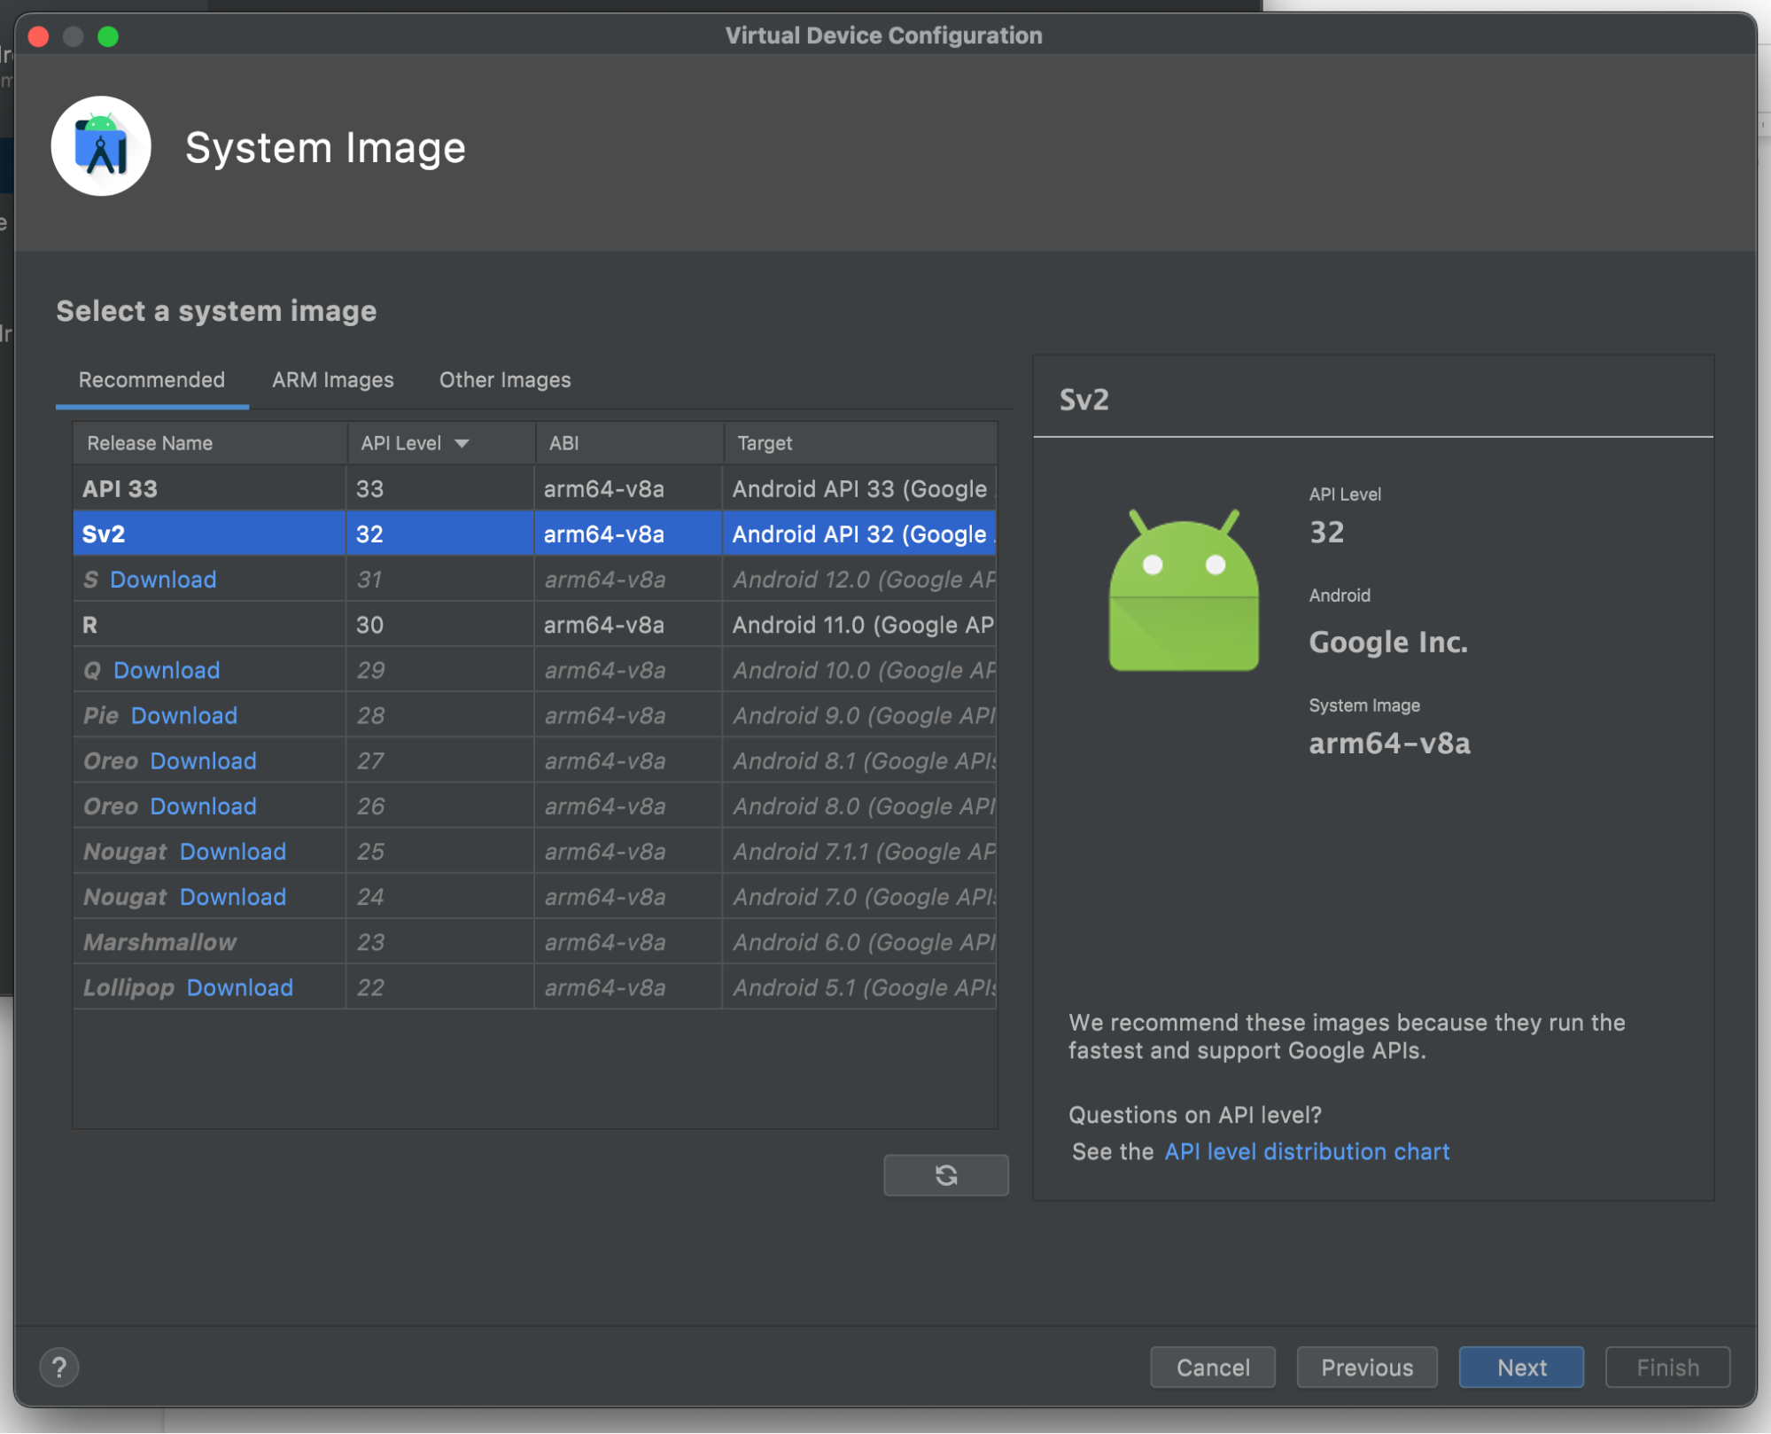This screenshot has height=1434, width=1771.
Task: Go back with the Previous button
Action: (1366, 1367)
